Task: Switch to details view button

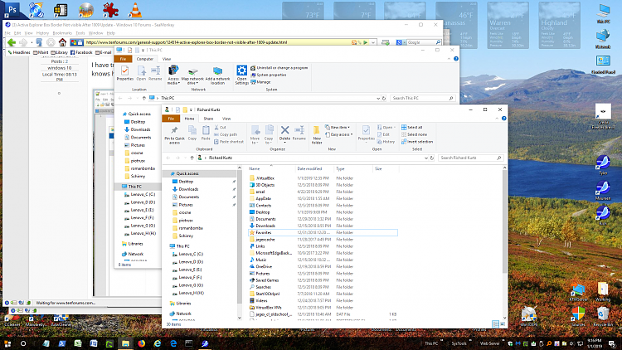Action: click(495, 324)
